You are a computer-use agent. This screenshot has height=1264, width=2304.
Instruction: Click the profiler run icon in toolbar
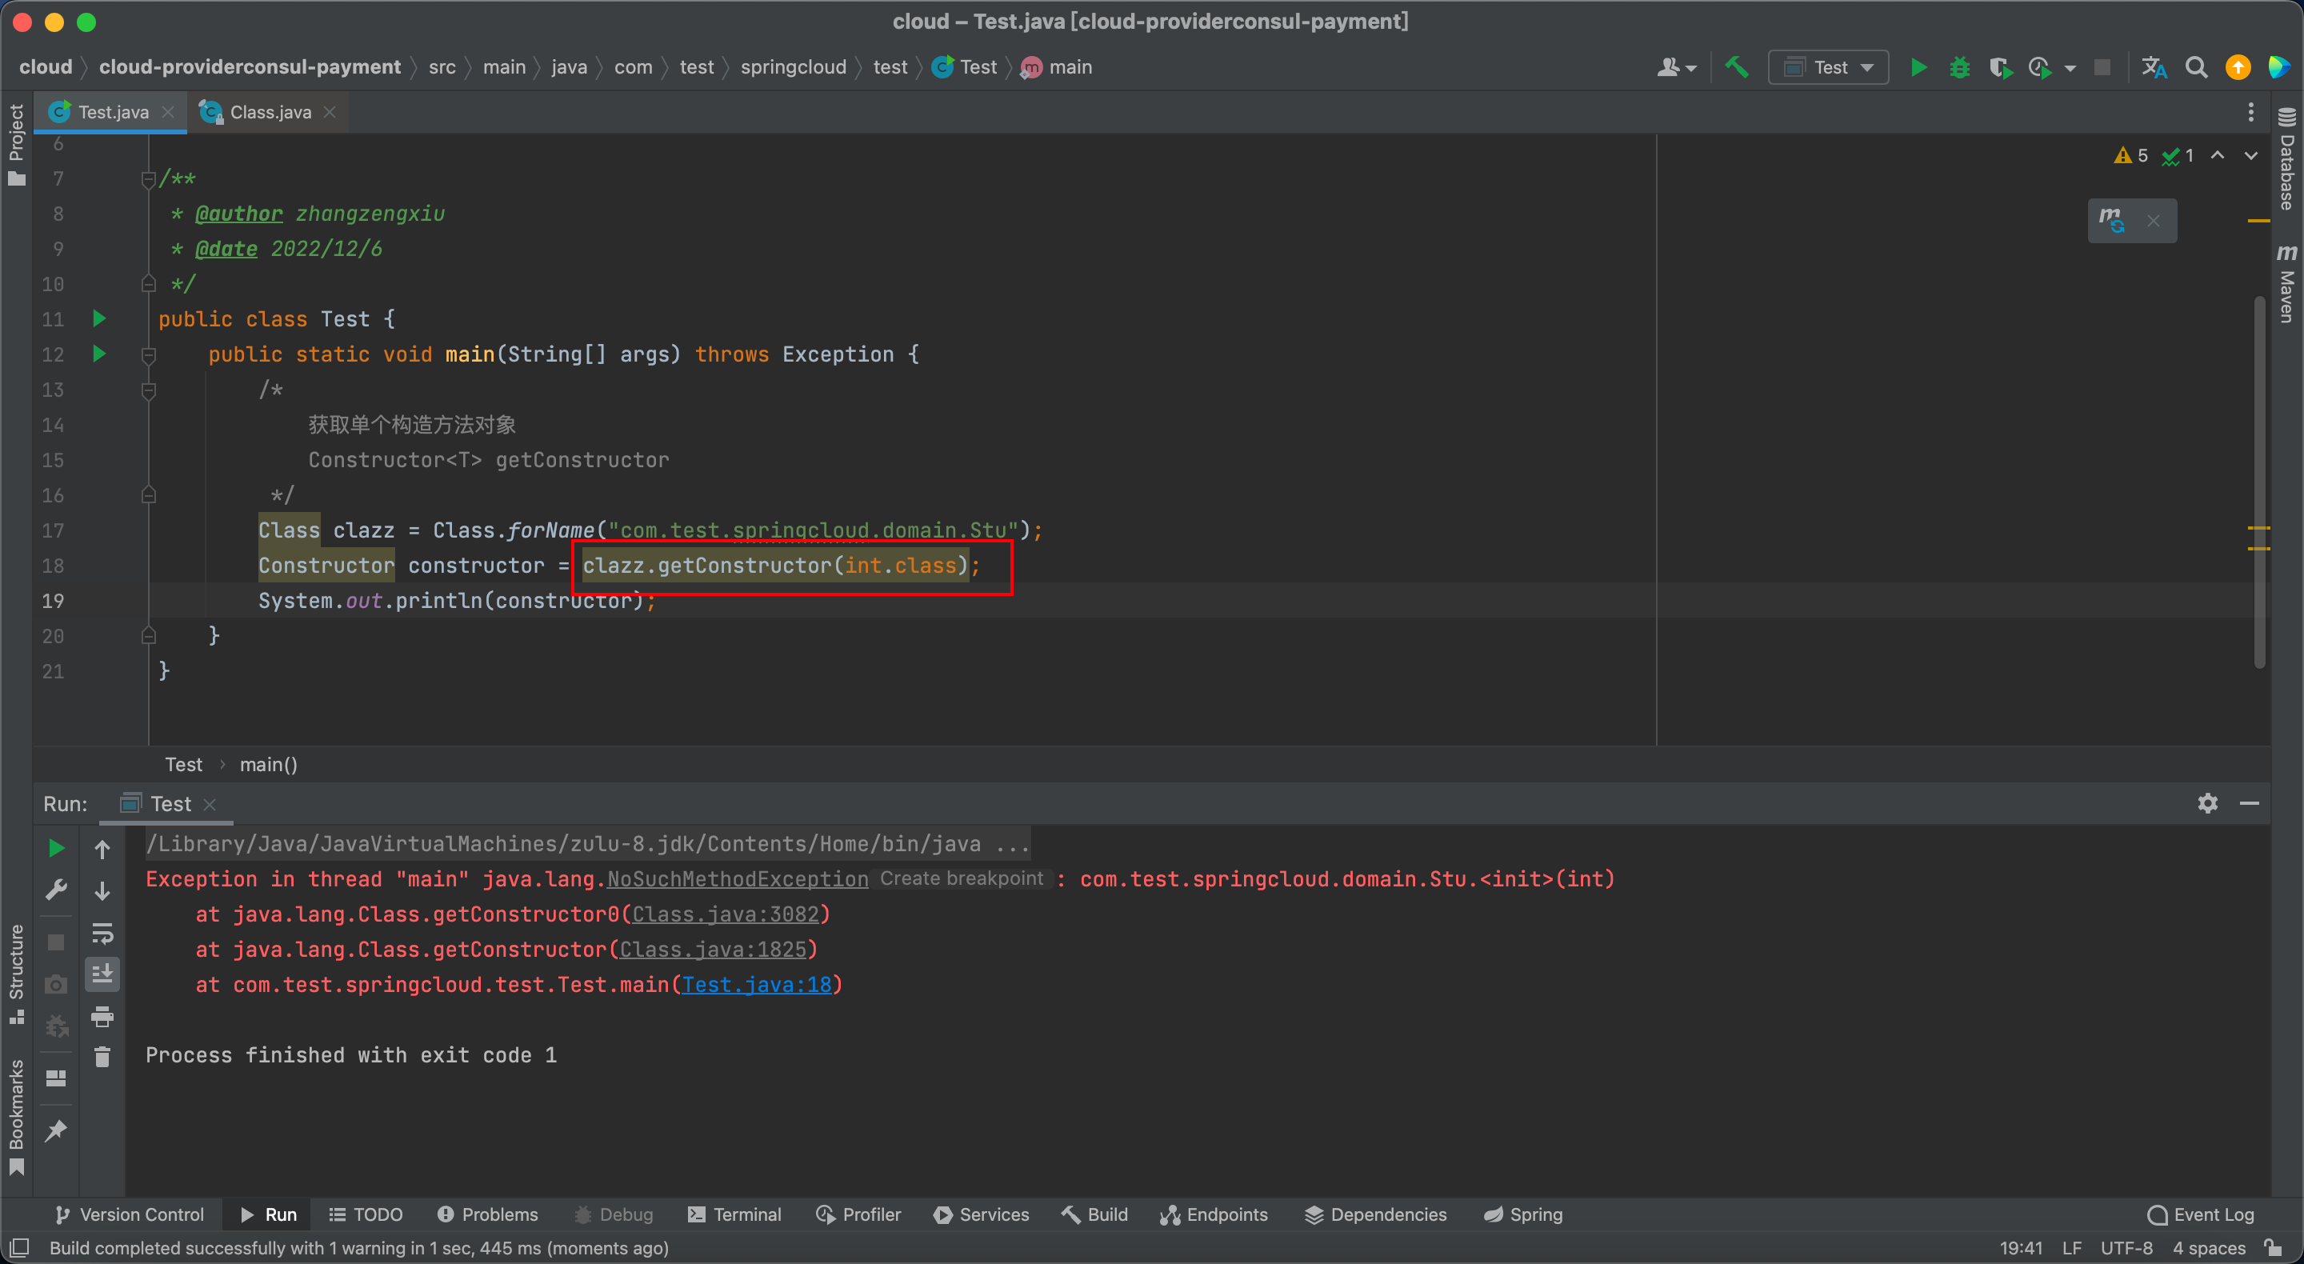2039,67
